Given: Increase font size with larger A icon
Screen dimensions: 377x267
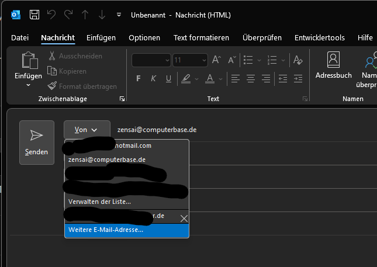Looking at the screenshot, I should point(216,60).
